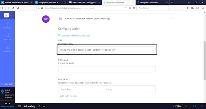Open page actions three-dot menu
The image size is (206, 109).
pyautogui.click(x=126, y=8)
